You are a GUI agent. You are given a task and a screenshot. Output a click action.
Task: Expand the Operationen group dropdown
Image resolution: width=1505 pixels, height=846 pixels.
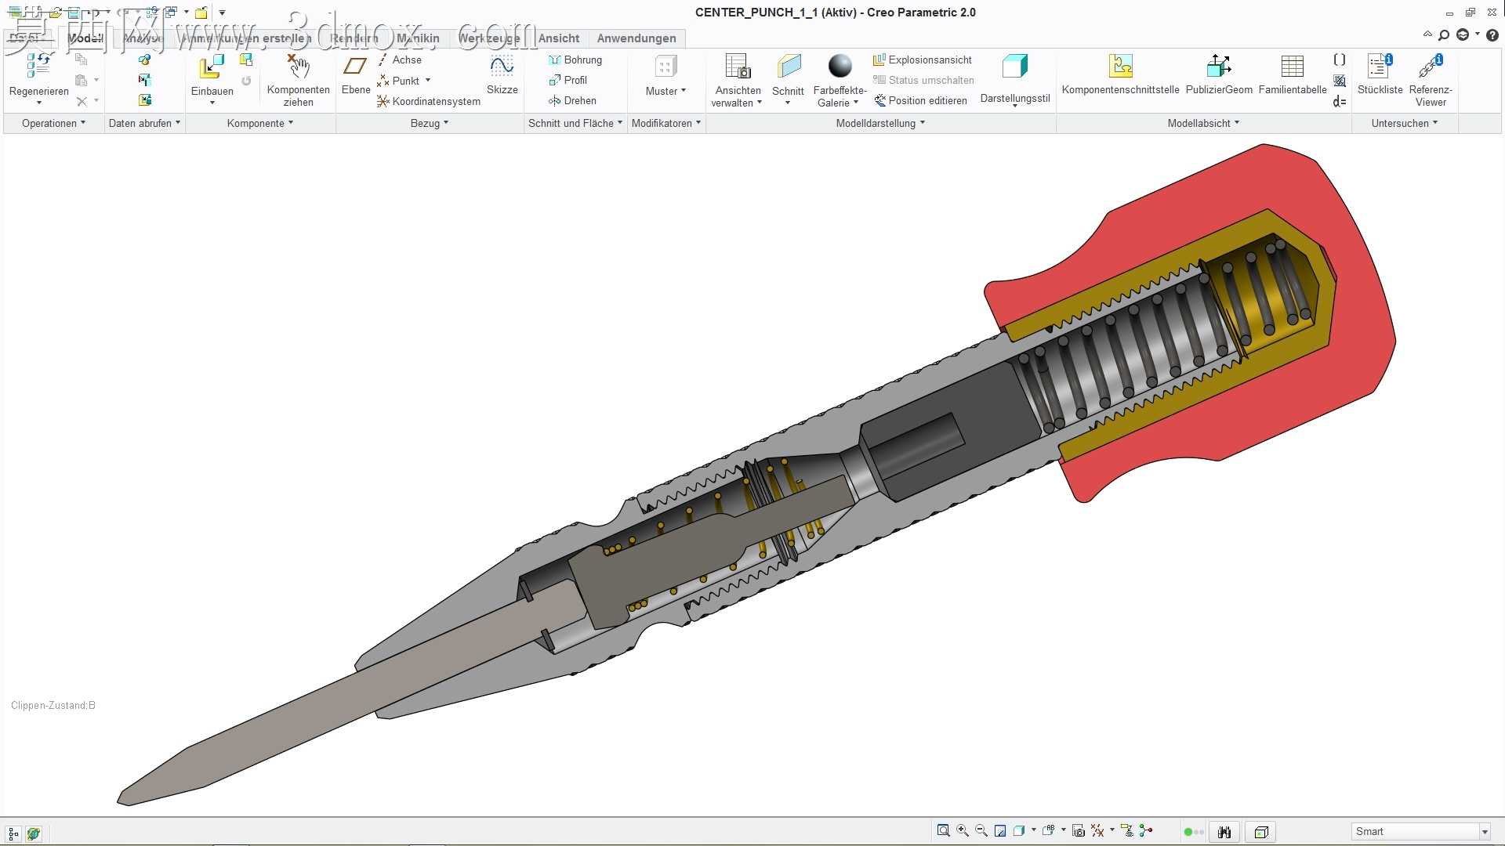[x=53, y=123]
